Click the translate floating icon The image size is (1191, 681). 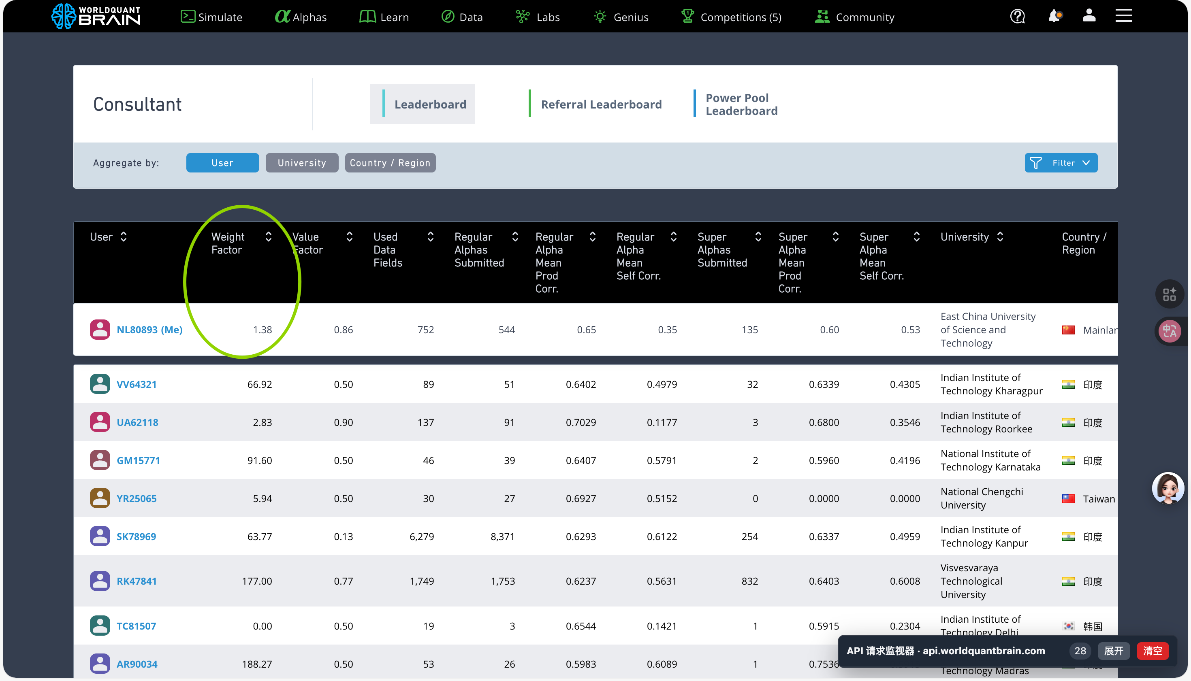[x=1170, y=331]
